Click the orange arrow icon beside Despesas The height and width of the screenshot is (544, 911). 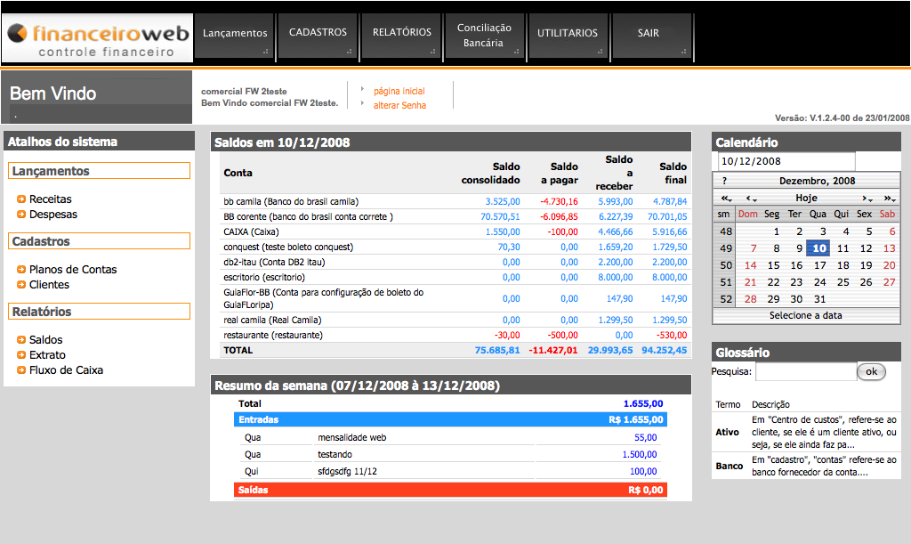point(21,214)
